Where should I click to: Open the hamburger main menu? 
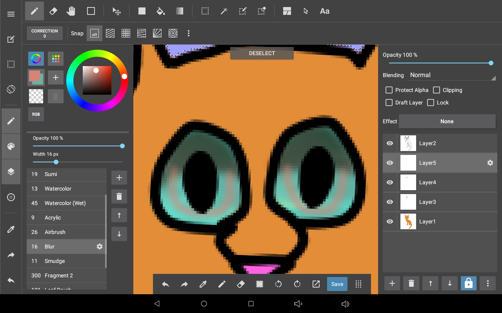click(11, 14)
